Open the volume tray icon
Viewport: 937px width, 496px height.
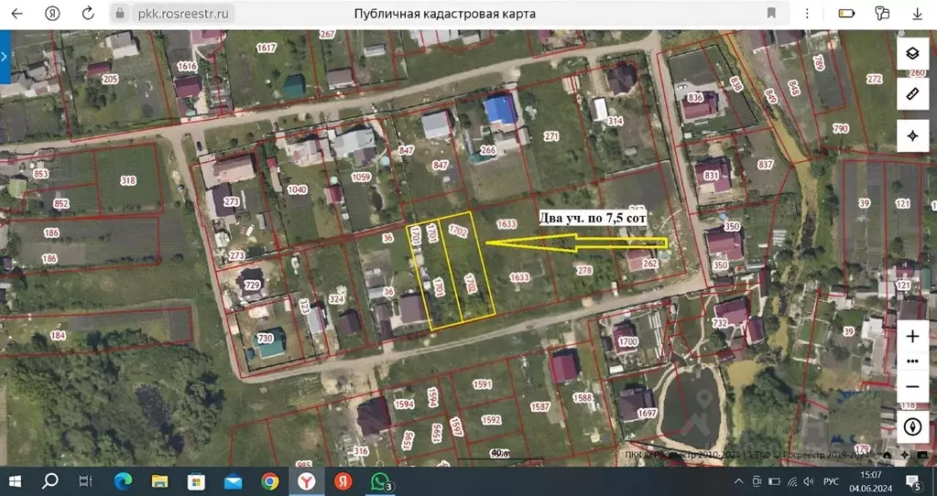pyautogui.click(x=809, y=481)
